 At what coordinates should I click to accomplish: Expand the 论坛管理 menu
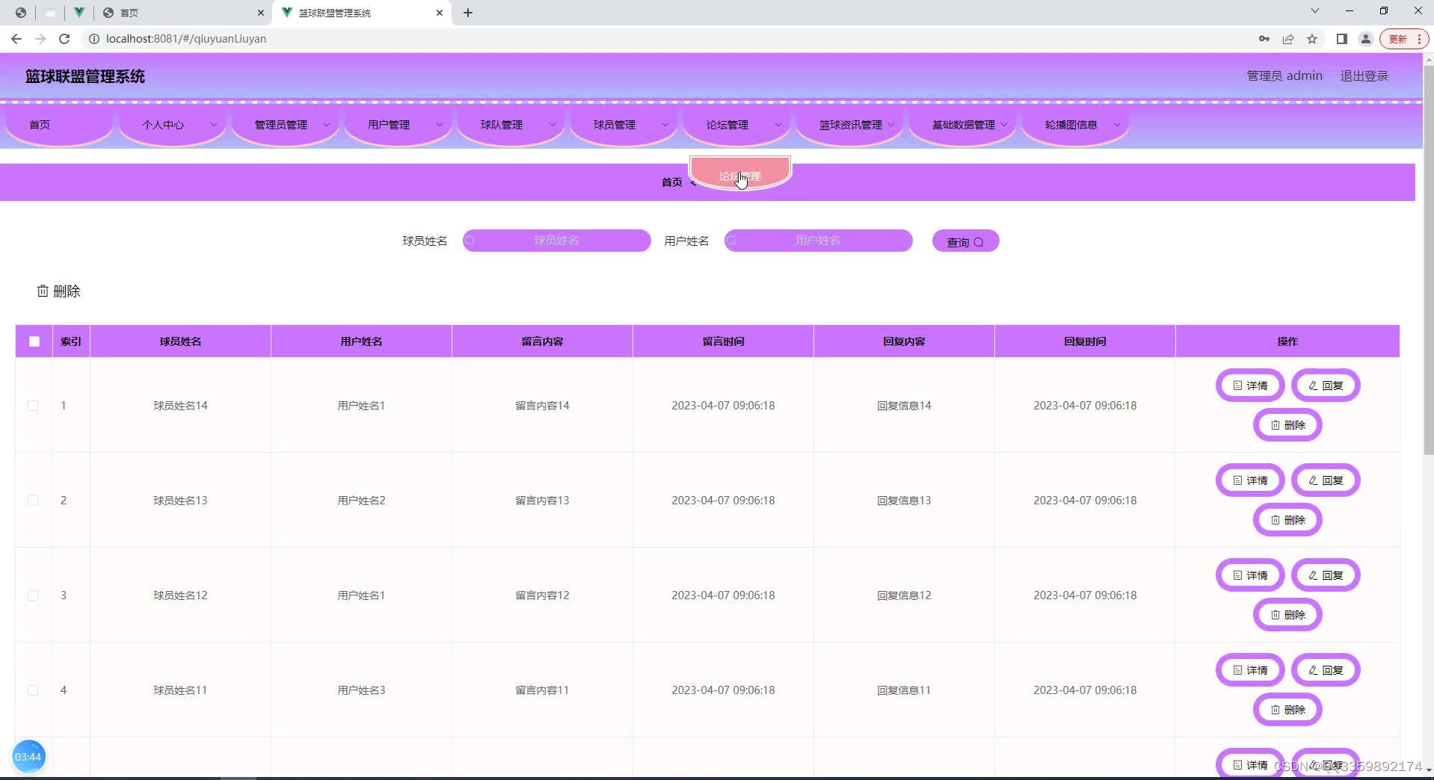(x=737, y=125)
